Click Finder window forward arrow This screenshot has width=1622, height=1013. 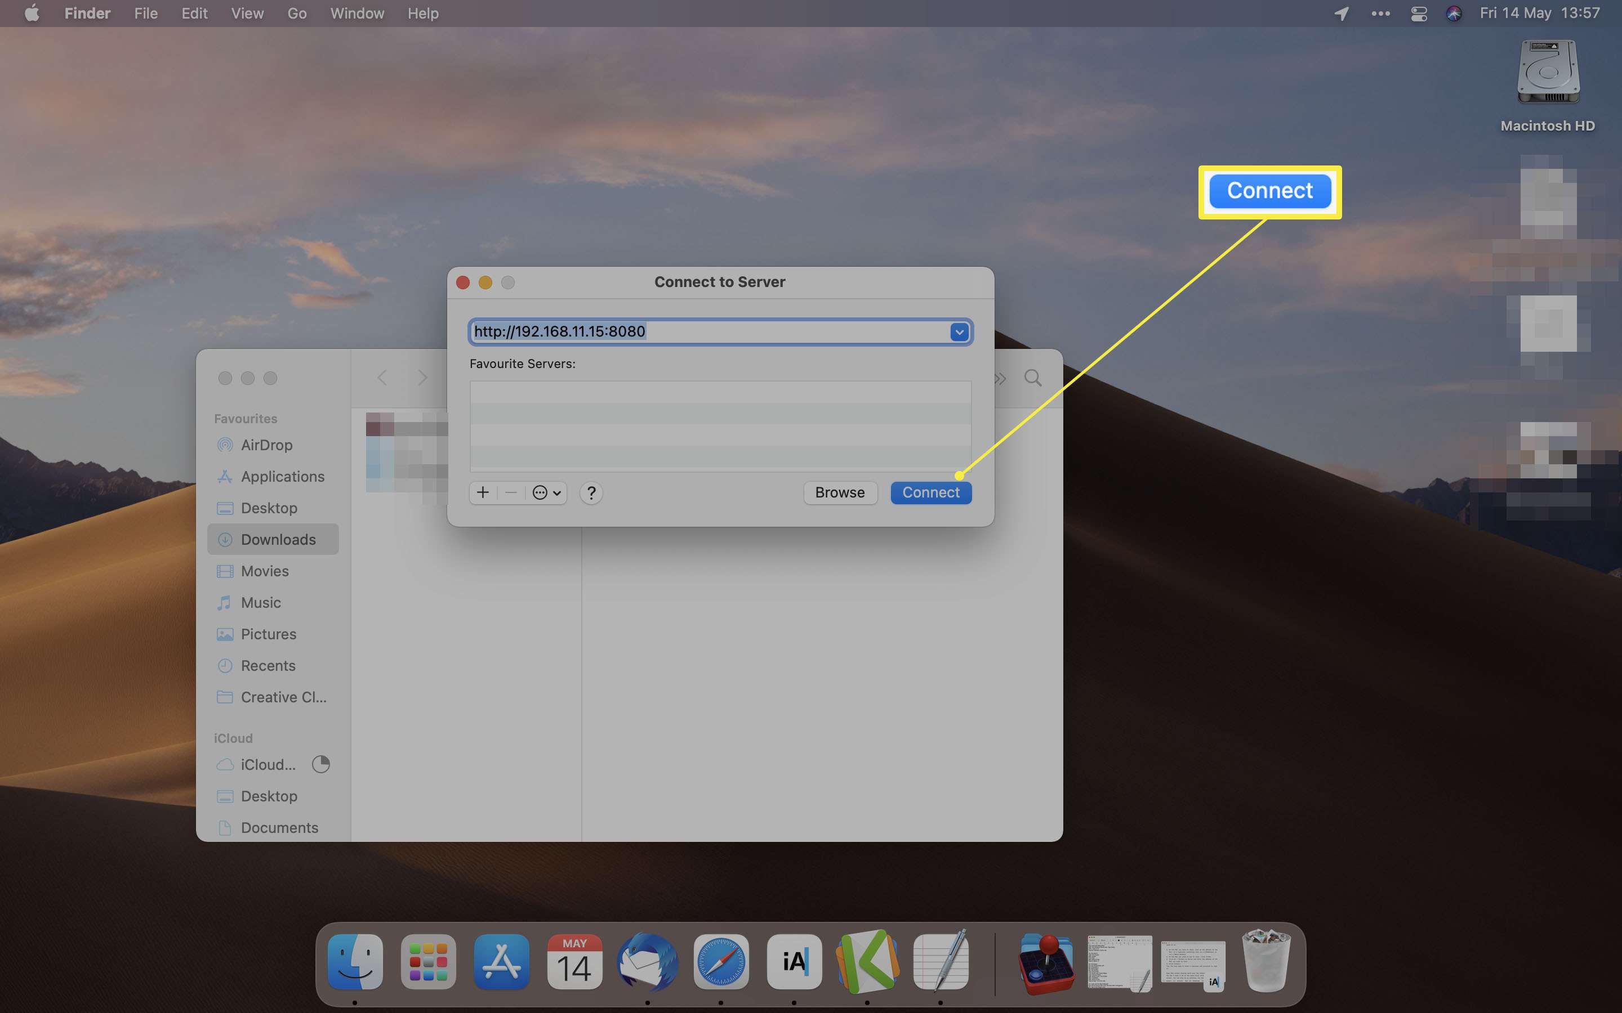[422, 378]
